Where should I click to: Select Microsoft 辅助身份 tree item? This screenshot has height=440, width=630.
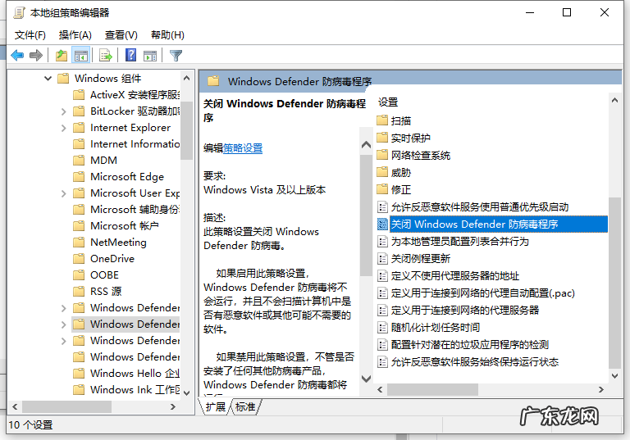[135, 209]
